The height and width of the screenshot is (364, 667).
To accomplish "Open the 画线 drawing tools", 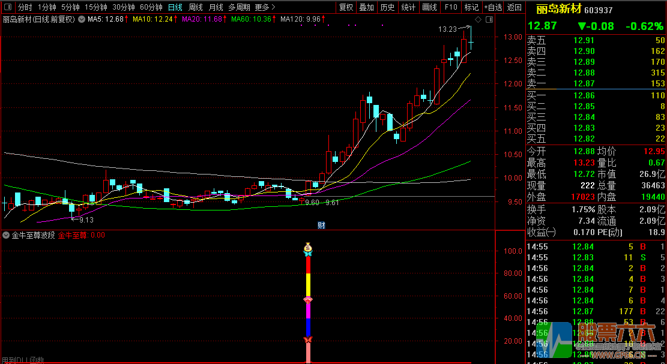I will 429,7.
